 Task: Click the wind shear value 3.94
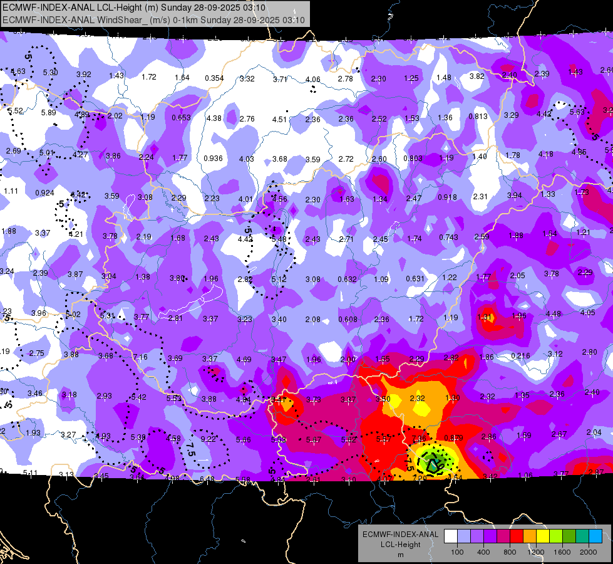coord(515,196)
